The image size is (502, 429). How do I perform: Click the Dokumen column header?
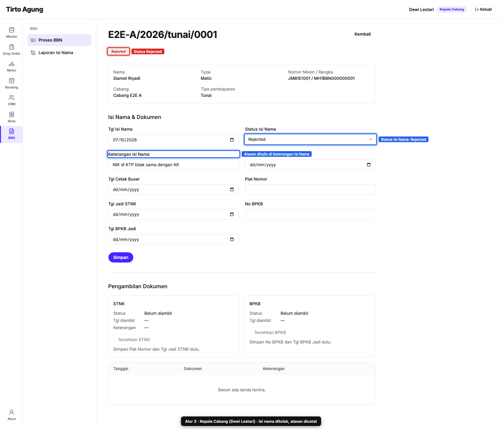tap(193, 369)
